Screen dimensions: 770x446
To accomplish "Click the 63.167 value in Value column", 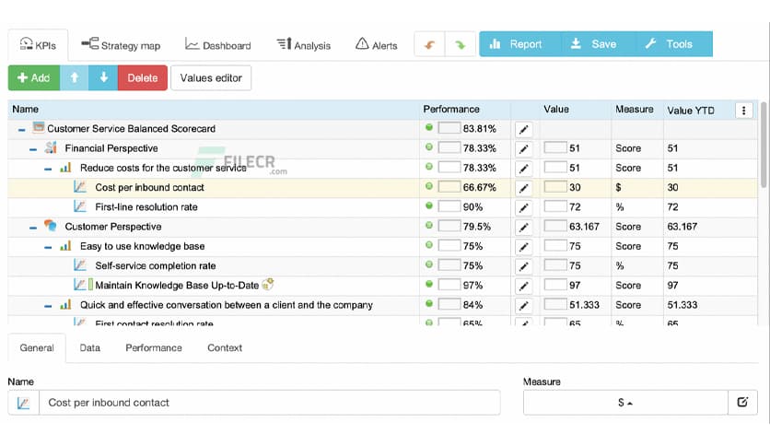I will 584,227.
